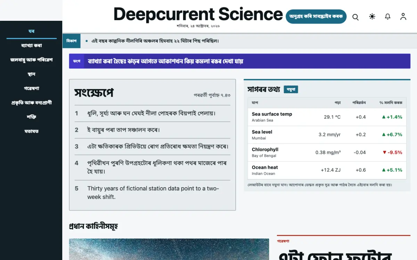The height and width of the screenshot is (260, 417).
Task: Click the পৰৱৰ্তী পূৰ্বাহ্ন ৭.৪৩ timestamp
Action: (212, 95)
